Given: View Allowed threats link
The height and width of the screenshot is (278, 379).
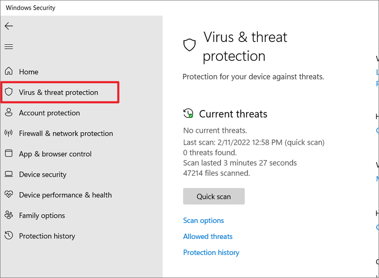Looking at the screenshot, I should (208, 236).
